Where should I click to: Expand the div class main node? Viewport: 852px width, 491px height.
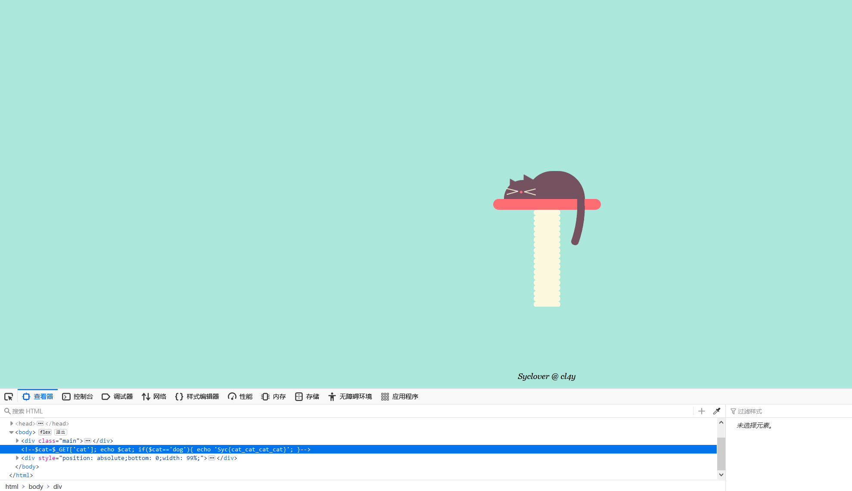[x=17, y=441]
